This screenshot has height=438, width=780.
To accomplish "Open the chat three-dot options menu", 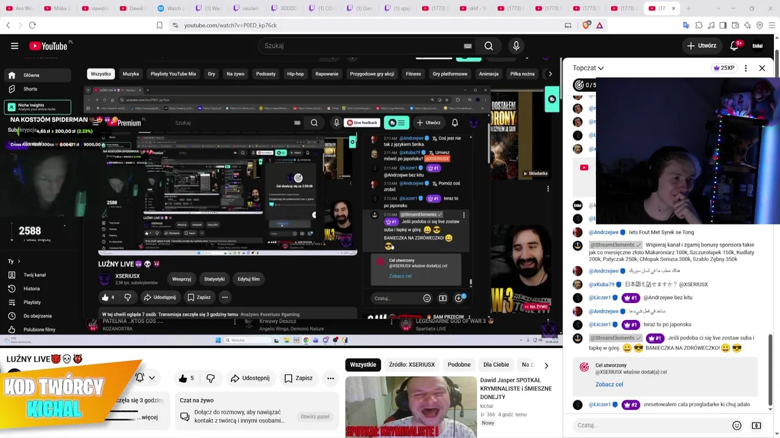I will 745,68.
